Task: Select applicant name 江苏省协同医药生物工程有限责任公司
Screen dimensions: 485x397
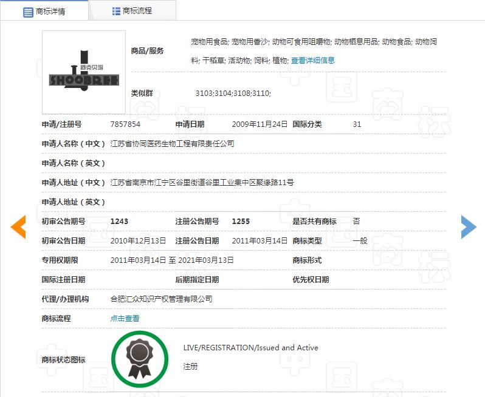Action: click(172, 144)
